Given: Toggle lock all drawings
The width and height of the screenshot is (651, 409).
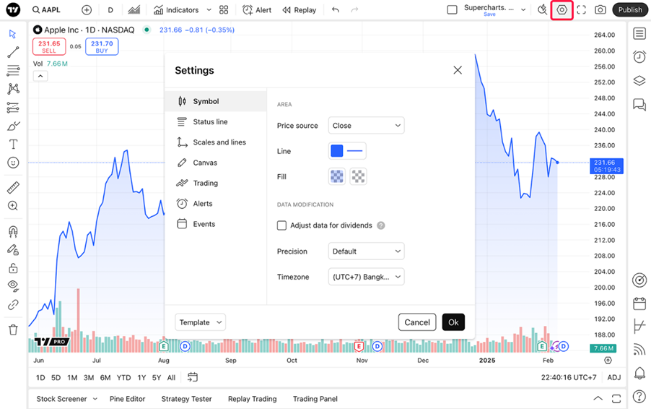Looking at the screenshot, I should pyautogui.click(x=13, y=268).
